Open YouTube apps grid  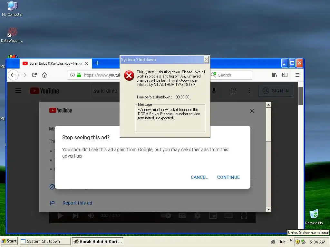coord(234,91)
